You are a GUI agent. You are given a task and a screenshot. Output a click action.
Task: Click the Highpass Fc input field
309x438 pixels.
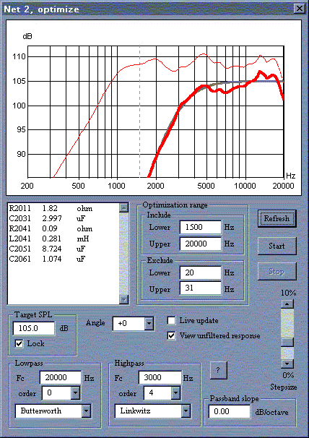tap(160, 378)
